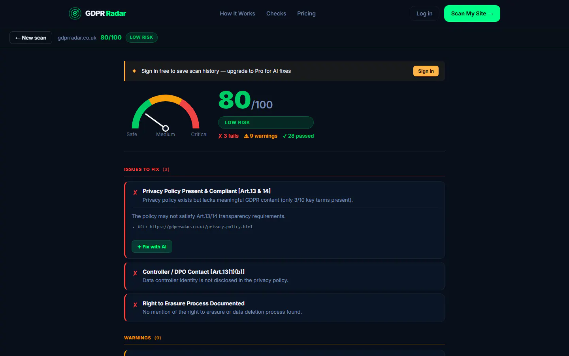
Task: Click the red X beside Controller / DPO Contact
Action: pos(135,273)
